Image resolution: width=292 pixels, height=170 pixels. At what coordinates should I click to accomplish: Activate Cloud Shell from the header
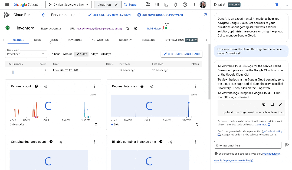(x=166, y=5)
